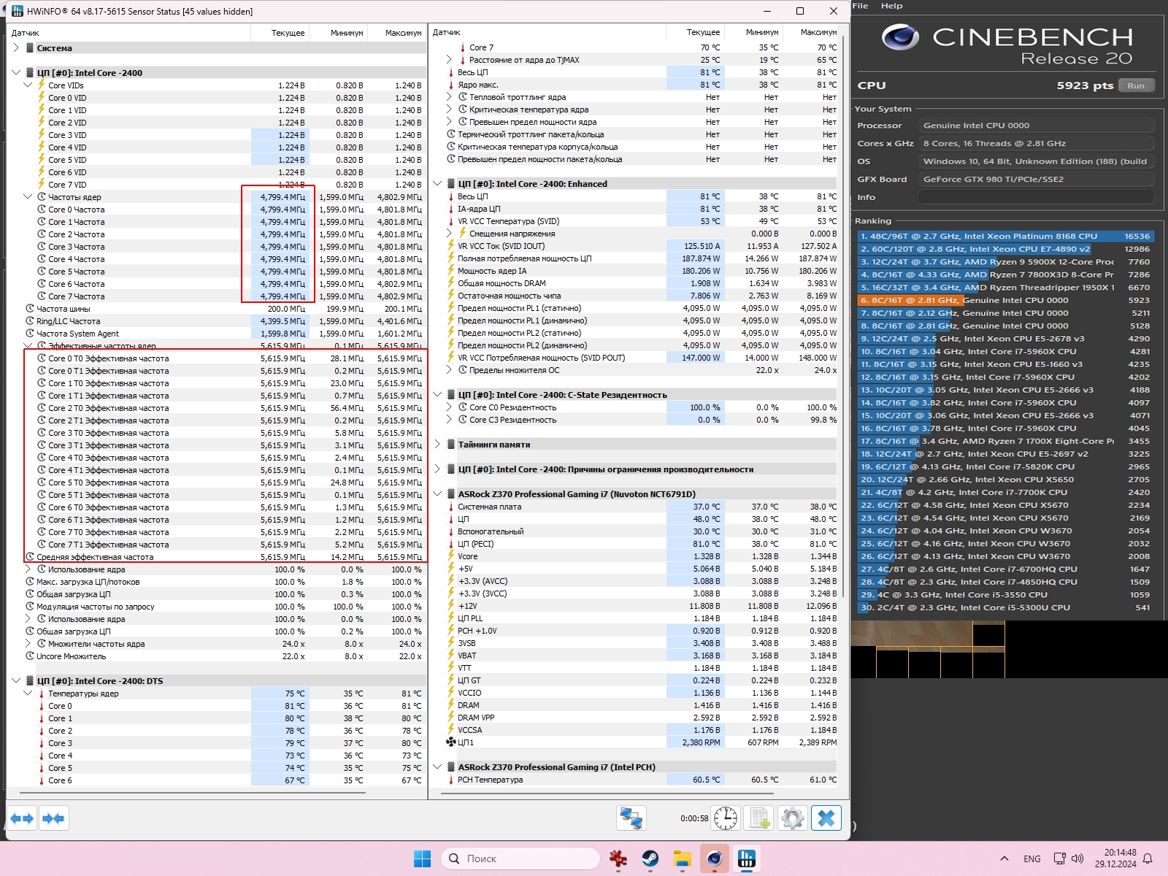Click the expand-columns double arrow button in HWiNFO
This screenshot has height=876, width=1168.
23,818
